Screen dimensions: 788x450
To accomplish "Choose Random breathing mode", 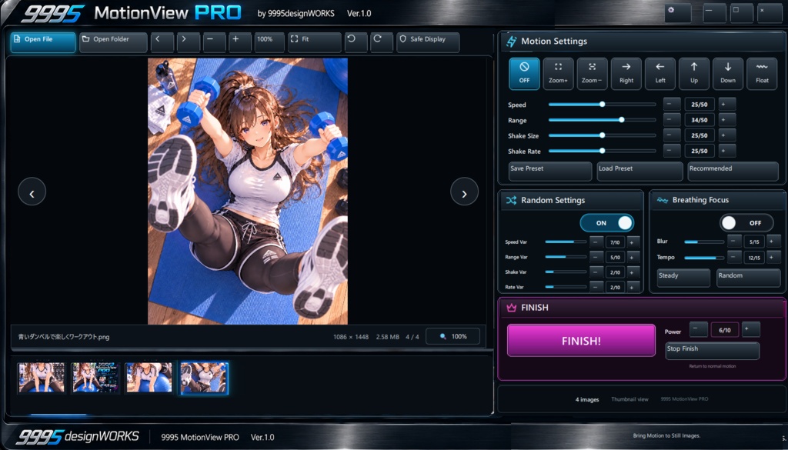I will click(748, 278).
